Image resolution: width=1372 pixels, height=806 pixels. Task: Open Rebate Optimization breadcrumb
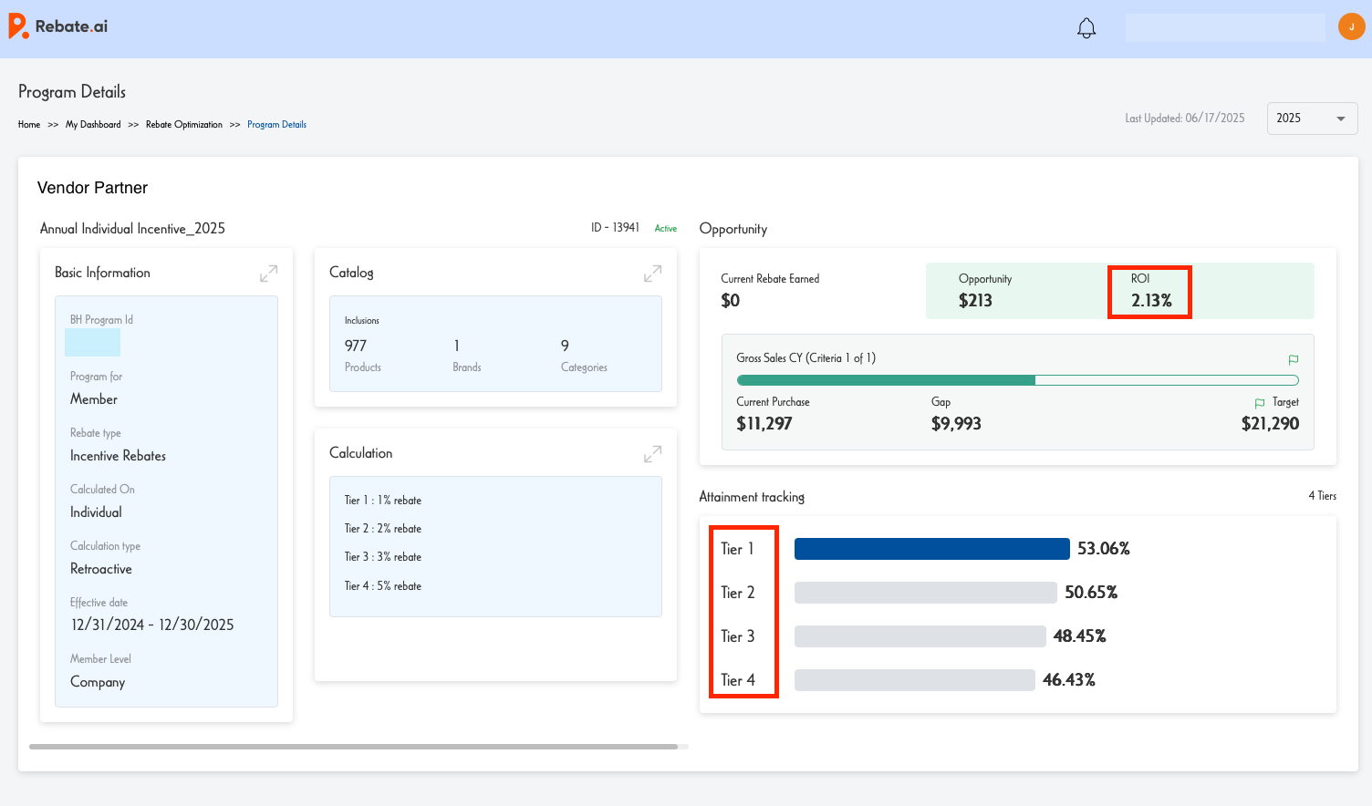[183, 125]
